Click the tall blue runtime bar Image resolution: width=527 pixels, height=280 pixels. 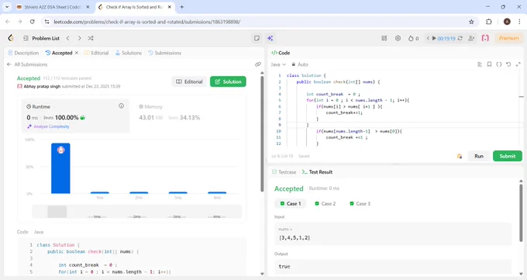(x=60, y=168)
